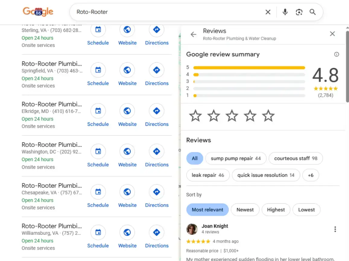Sort reviews by Lowest rating

coord(306,210)
